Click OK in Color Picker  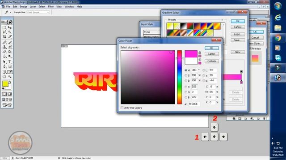tap(211, 48)
